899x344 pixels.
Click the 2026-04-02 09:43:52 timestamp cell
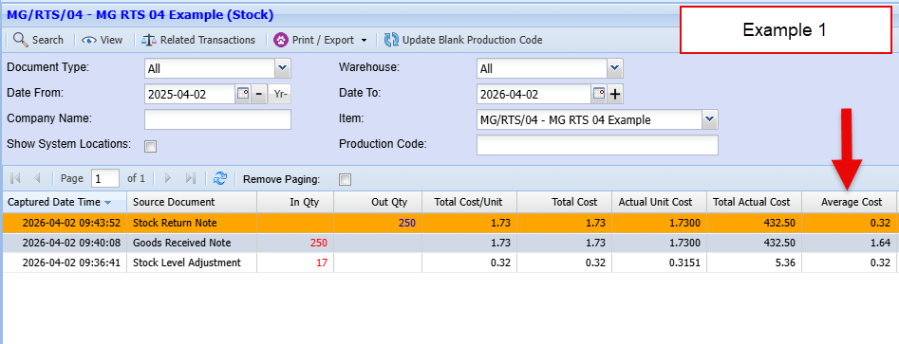[x=65, y=223]
